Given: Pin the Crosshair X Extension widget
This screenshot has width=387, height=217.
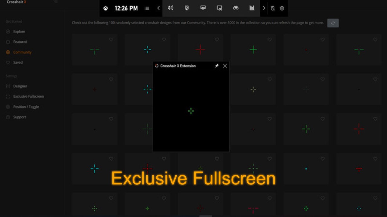Looking at the screenshot, I should tap(216, 66).
